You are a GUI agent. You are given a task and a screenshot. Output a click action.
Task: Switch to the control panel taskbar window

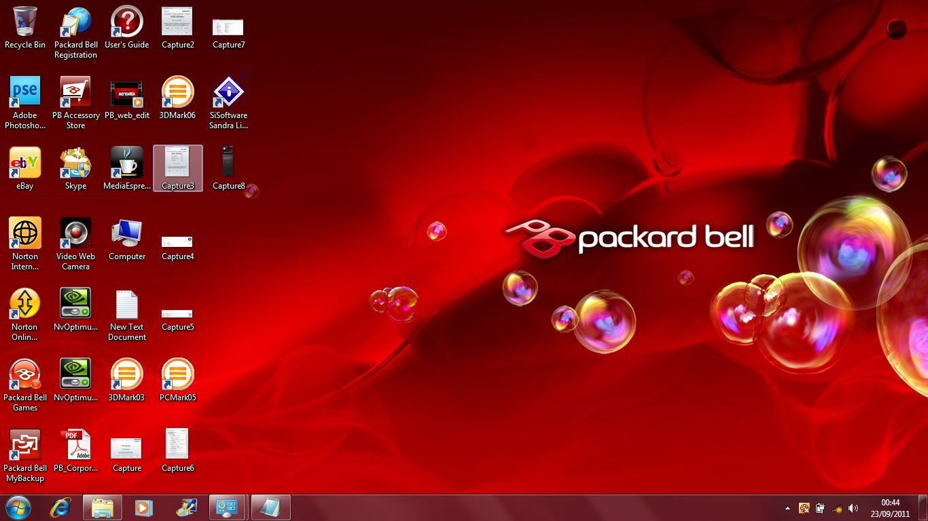click(227, 507)
